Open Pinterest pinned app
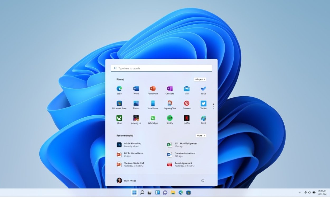This screenshot has height=198, width=330. [187, 105]
